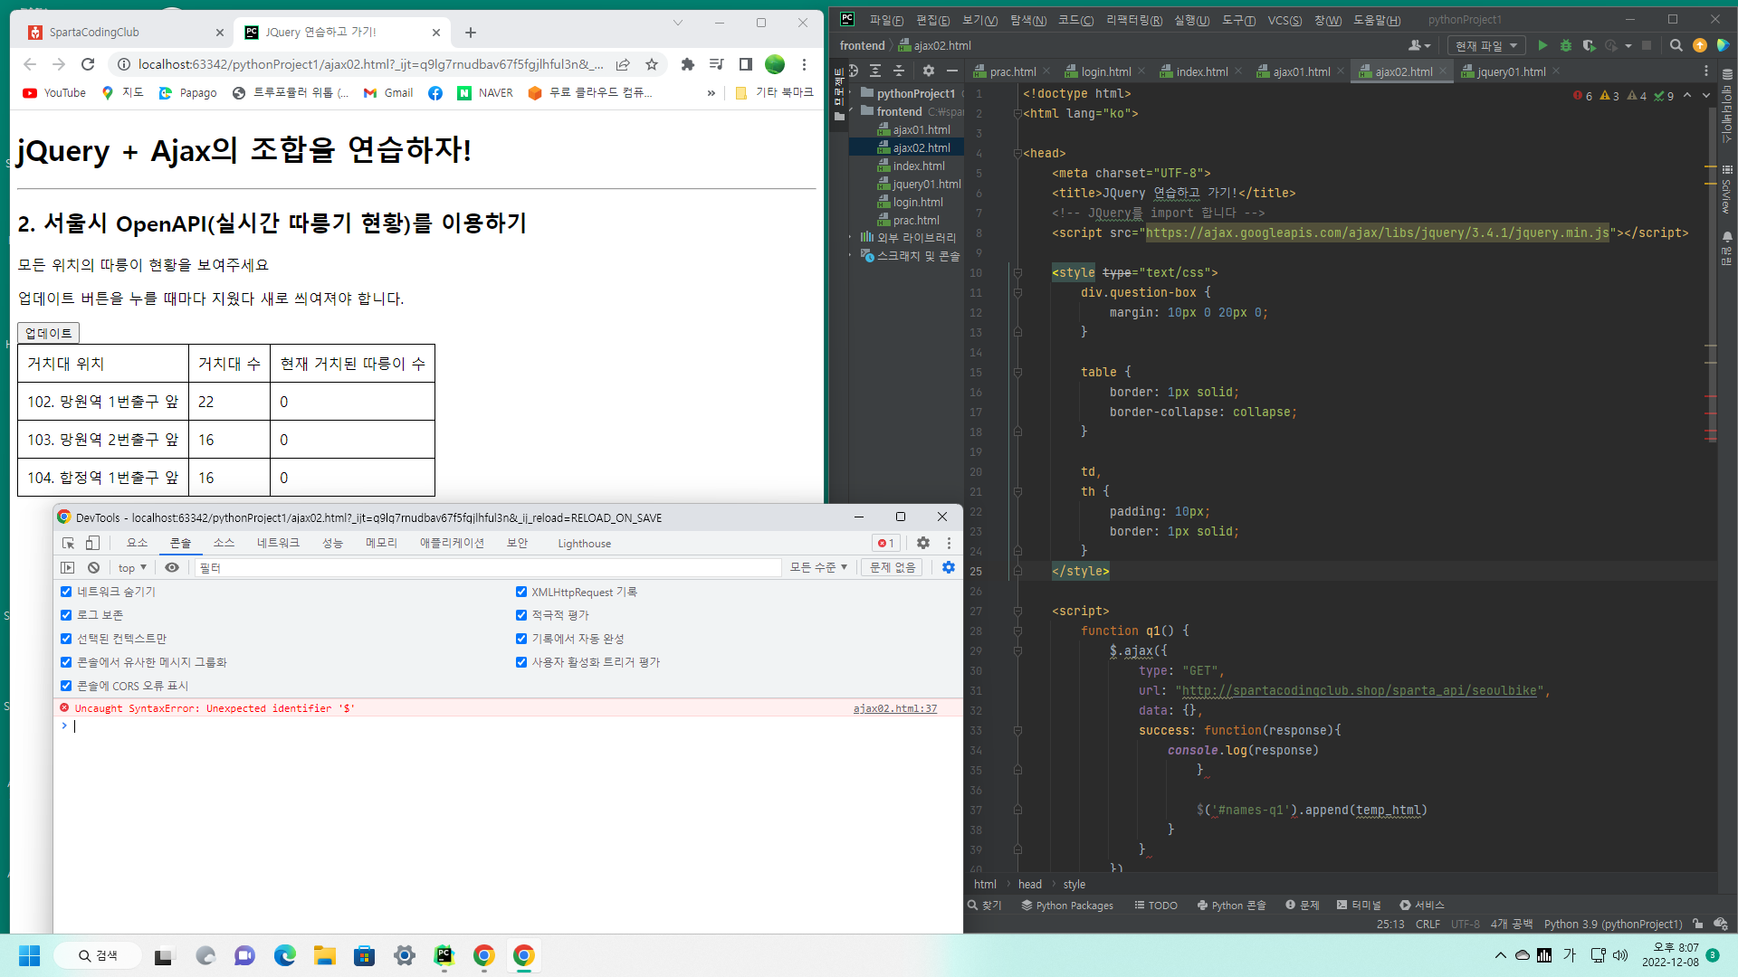Open 모든 수준 log level dropdown
1738x977 pixels.
[x=818, y=567]
